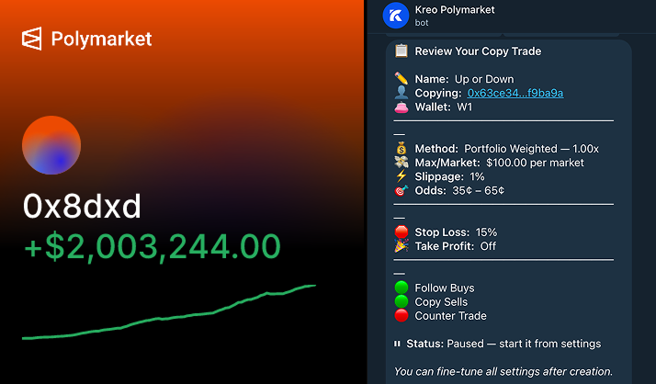
Task: Click the bot label under Kreo Polymarket
Action: click(x=422, y=23)
